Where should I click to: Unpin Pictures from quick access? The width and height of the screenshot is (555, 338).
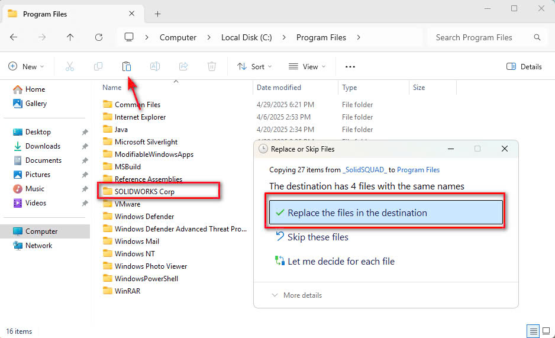[85, 175]
